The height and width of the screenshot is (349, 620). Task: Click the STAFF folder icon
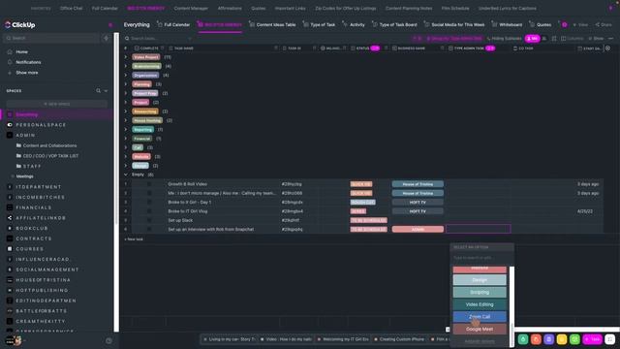point(18,166)
